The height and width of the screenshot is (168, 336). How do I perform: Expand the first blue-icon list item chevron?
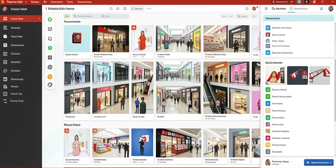(x=331, y=28)
